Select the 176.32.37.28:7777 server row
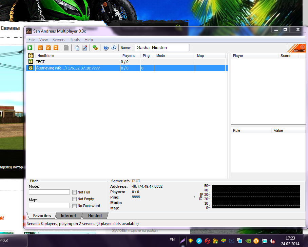This screenshot has height=247, width=308. [x=127, y=68]
